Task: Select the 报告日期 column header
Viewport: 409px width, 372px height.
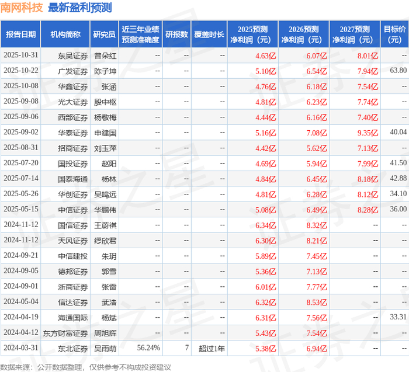Action: pos(20,34)
